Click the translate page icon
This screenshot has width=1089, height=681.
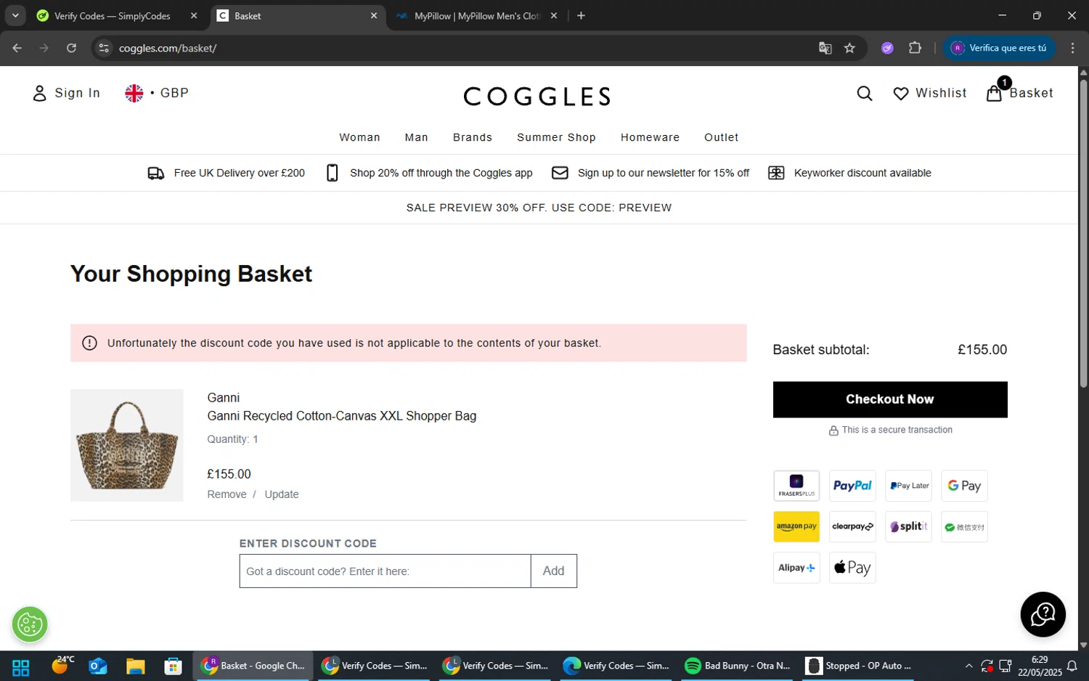click(x=825, y=48)
